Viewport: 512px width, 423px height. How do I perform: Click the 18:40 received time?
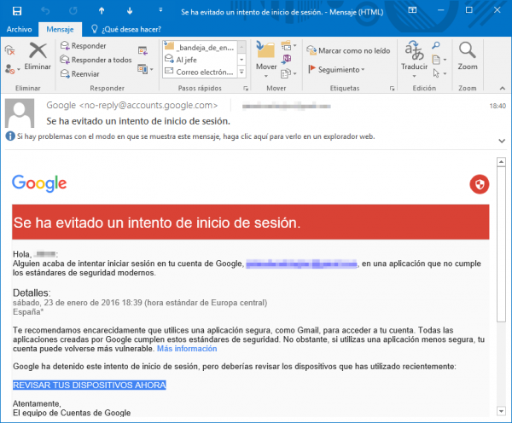497,106
